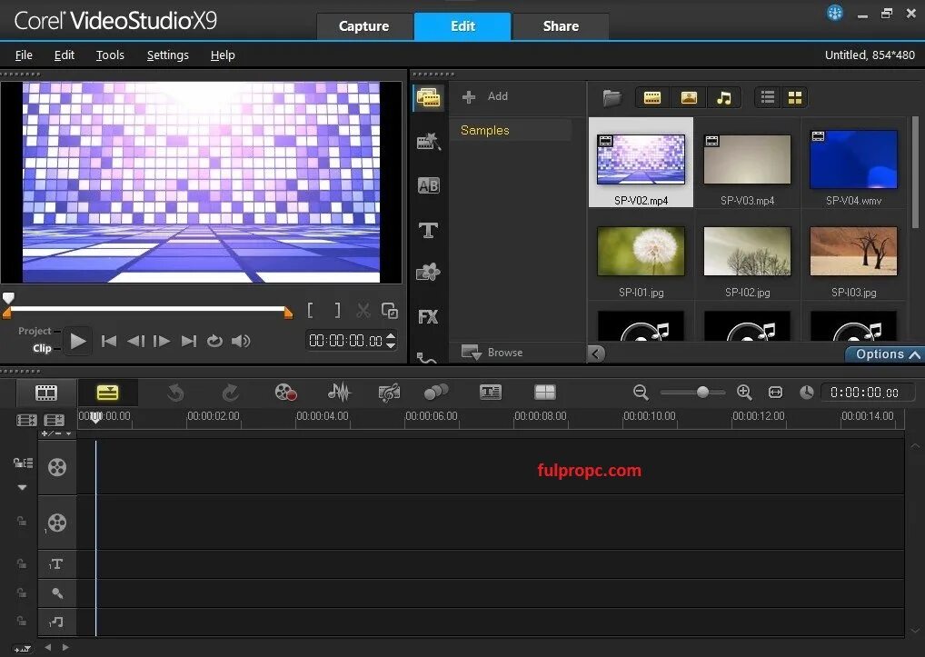Image resolution: width=925 pixels, height=657 pixels.
Task: Open the Help menu
Action: tap(223, 55)
